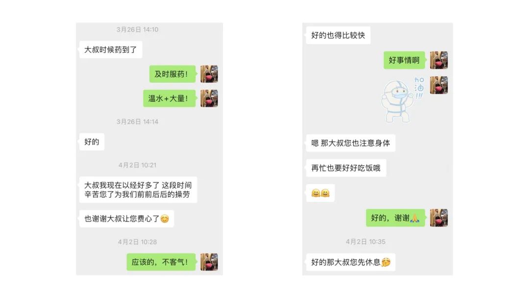Select message starting 大叔我现在以经好多了
The image size is (529, 298).
pos(138,190)
